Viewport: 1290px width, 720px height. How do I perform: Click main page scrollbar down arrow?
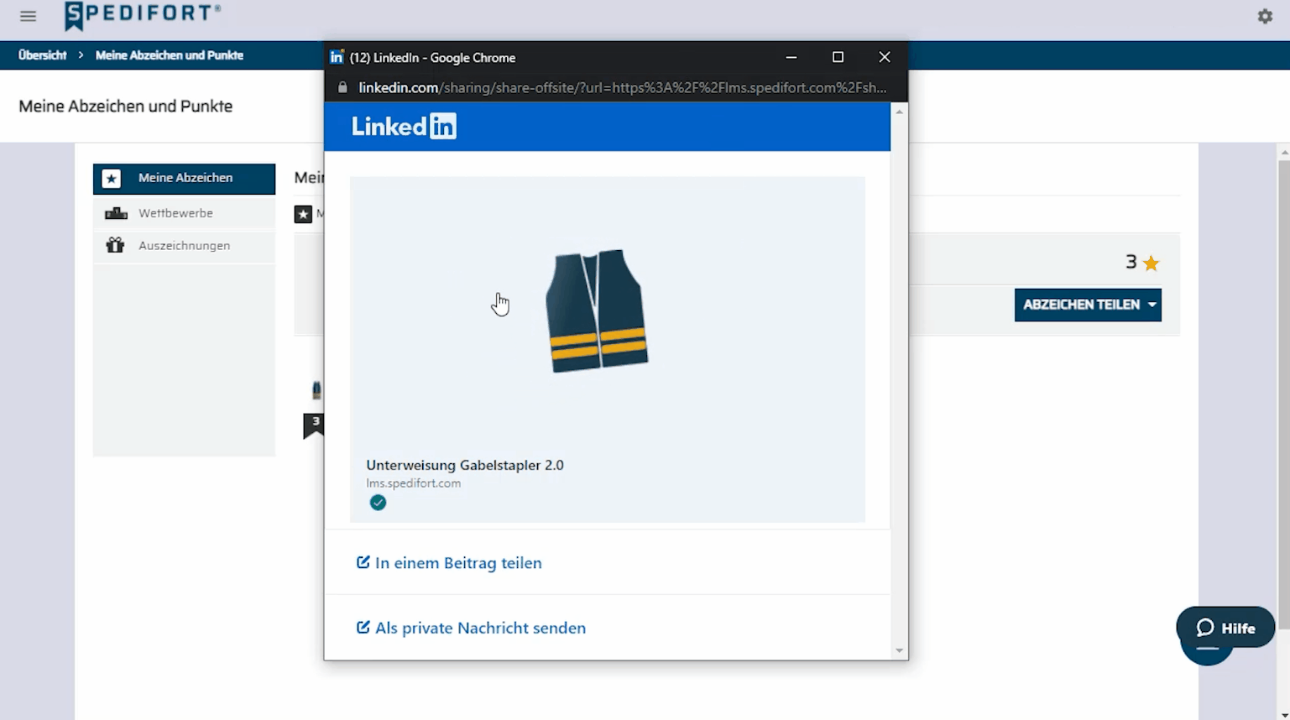click(1283, 714)
